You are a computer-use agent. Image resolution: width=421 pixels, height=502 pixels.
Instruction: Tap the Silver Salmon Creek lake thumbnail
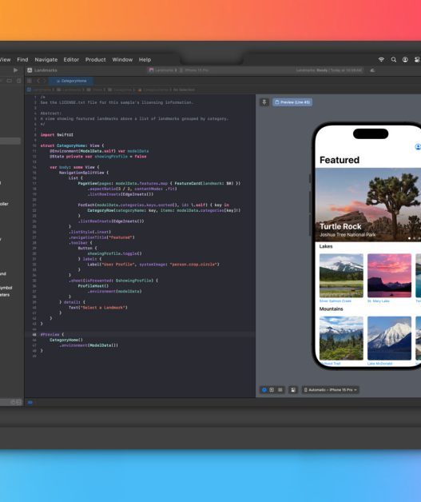click(x=341, y=276)
